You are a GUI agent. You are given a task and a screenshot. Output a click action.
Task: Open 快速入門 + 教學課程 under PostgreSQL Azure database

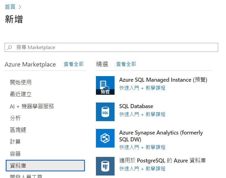pyautogui.click(x=142, y=169)
